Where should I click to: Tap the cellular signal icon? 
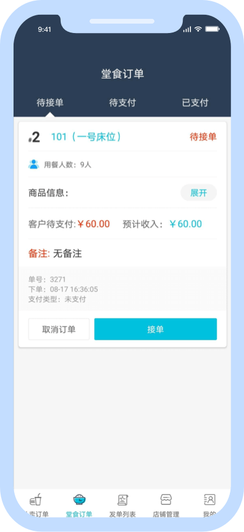pos(187,29)
